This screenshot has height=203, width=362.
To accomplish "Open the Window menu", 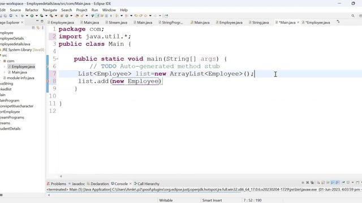I will [109, 10].
